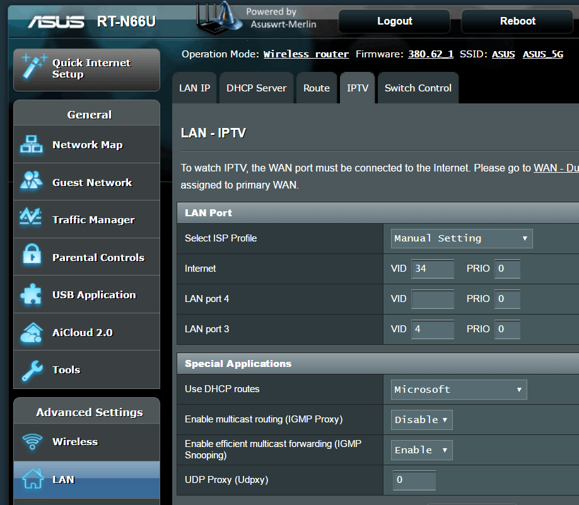Click the Traffic Manager graph icon

point(31,217)
